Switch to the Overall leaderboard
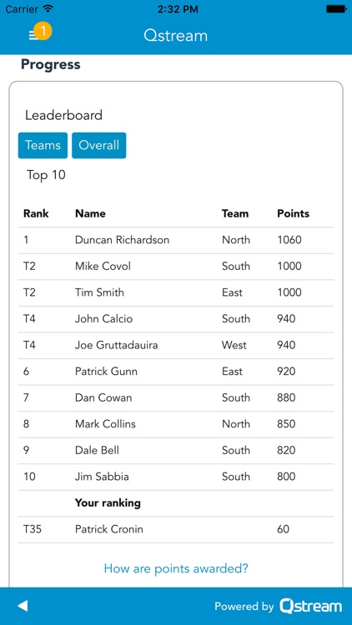The height and width of the screenshot is (625, 352). pos(99,145)
